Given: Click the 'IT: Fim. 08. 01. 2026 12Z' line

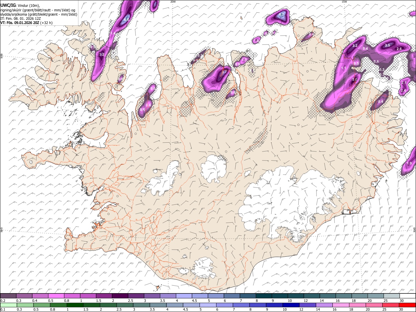Looking at the screenshot, I should point(21,19).
